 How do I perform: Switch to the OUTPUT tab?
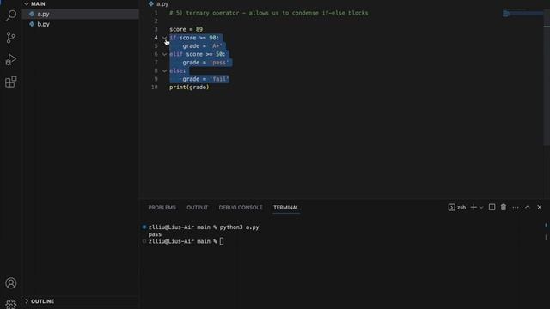pos(197,208)
